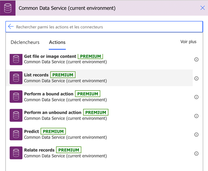Screen dimensions: 208x171
Task: Switch to the Déclencheurs tab
Action: tap(25, 42)
